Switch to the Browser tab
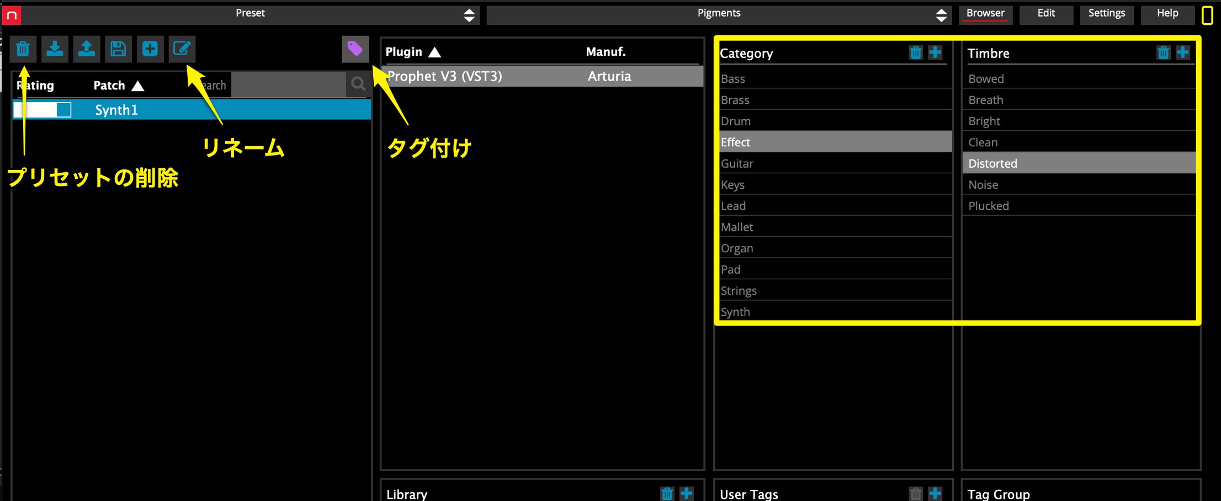The image size is (1221, 501). coord(986,14)
